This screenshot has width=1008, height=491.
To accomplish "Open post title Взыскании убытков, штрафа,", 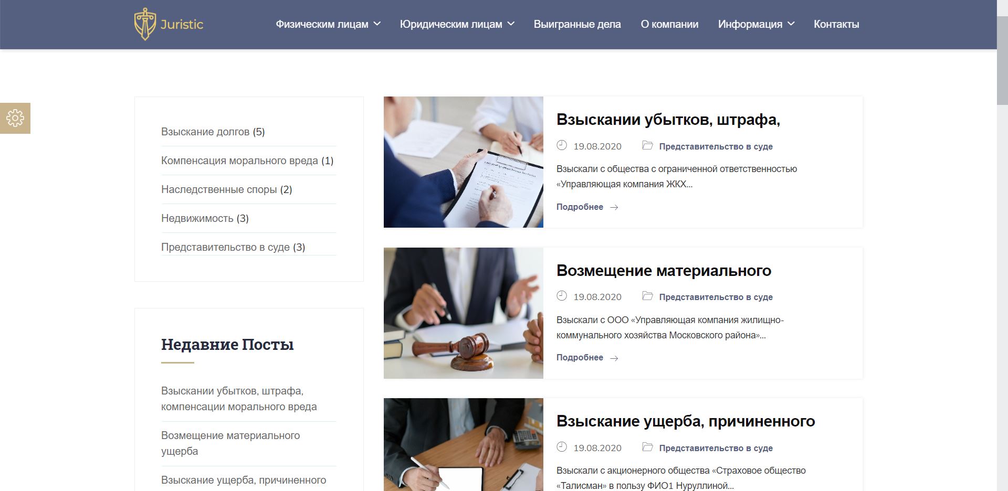I will [668, 120].
